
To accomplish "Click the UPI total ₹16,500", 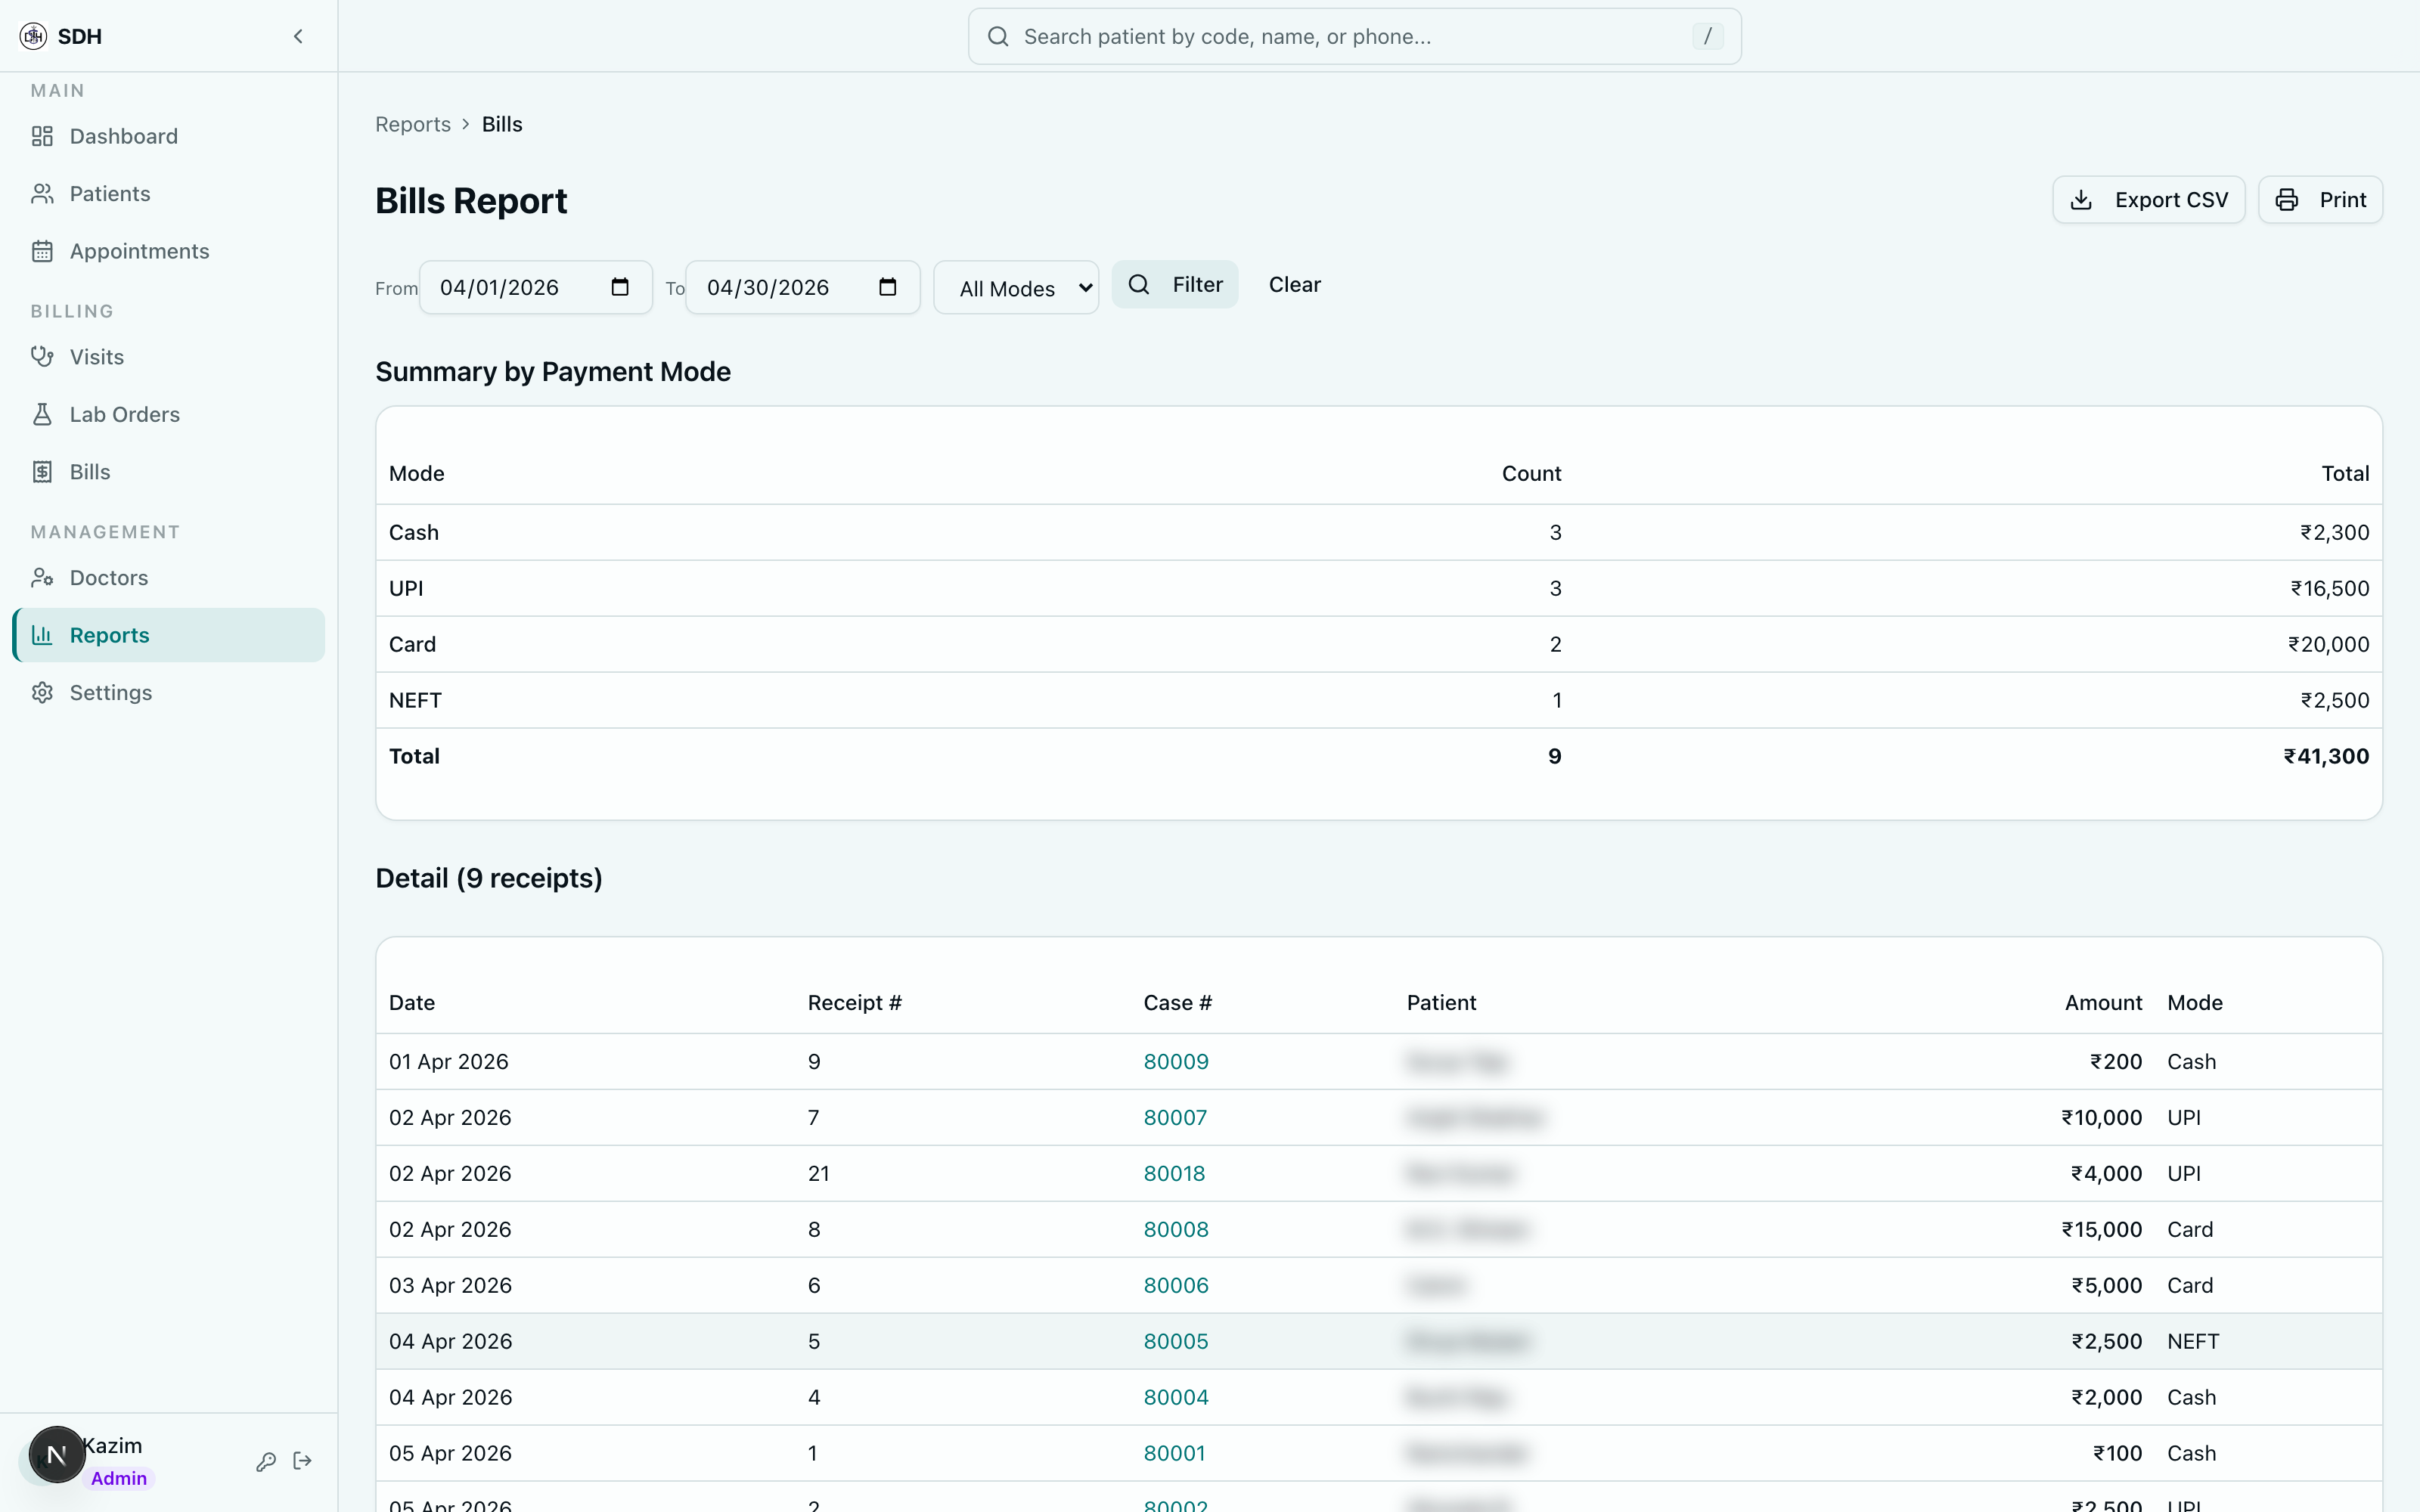I will coord(2330,588).
